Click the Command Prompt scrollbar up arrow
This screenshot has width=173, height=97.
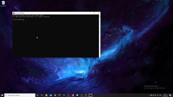point(100,15)
